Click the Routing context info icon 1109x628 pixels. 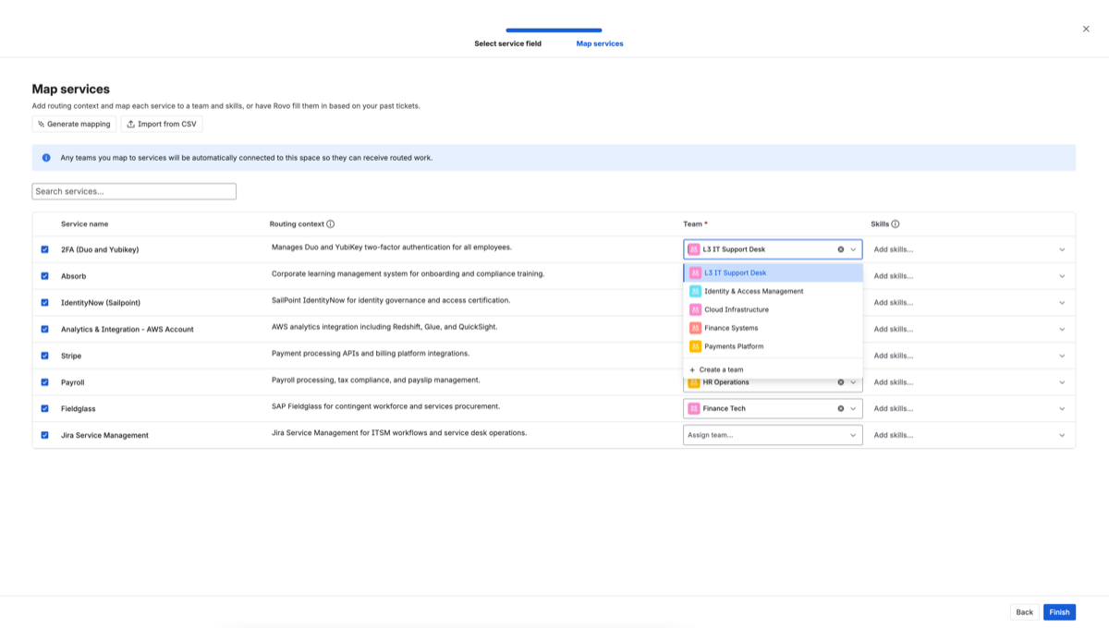point(330,224)
